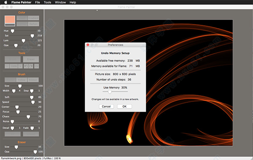The width and height of the screenshot is (253, 160).
Task: Click the Use Memory slider handle
Action: click(110, 92)
